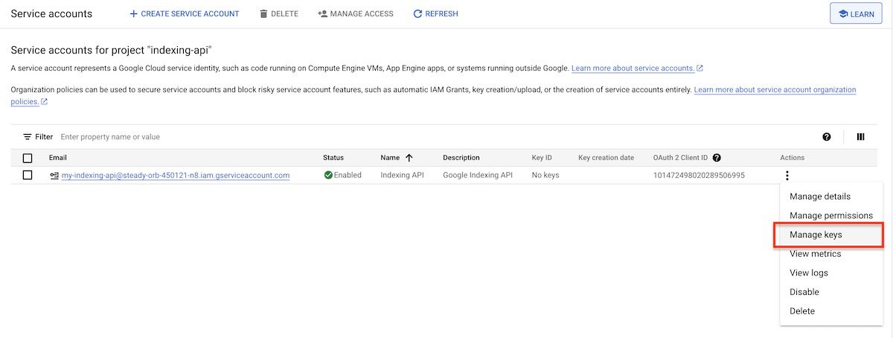Click the OAuth 2 Client ID help icon
This screenshot has width=893, height=338.
tap(717, 158)
